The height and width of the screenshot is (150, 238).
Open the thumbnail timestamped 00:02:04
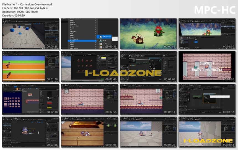(x=148, y=67)
